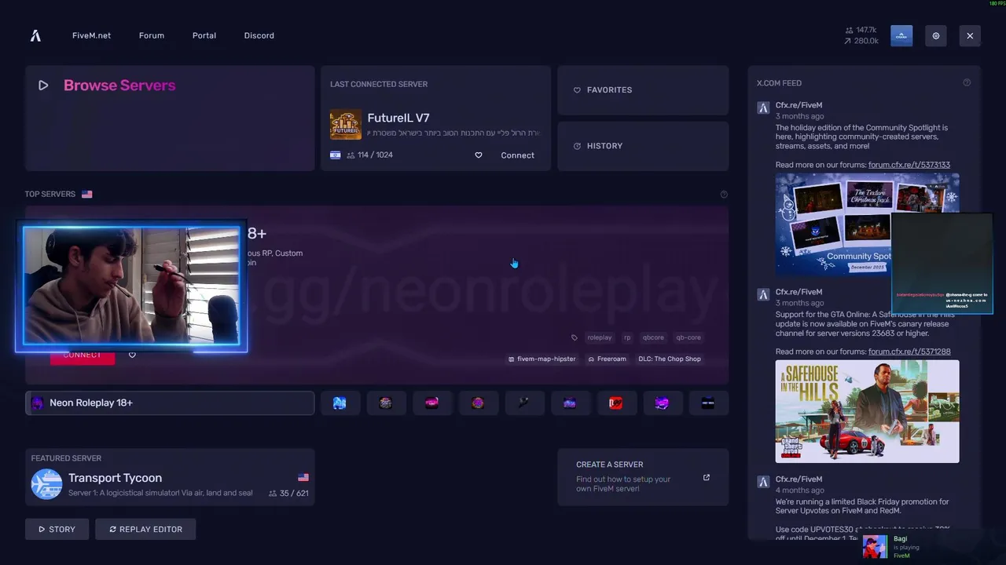Click the roleplay tag
Viewport: 1006px width, 565px height.
pos(600,337)
